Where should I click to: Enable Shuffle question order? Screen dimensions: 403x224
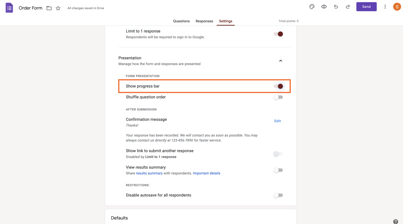pos(278,97)
